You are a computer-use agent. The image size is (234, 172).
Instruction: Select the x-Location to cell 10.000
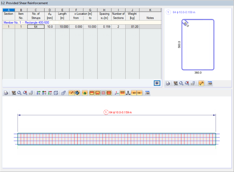pos(90,27)
